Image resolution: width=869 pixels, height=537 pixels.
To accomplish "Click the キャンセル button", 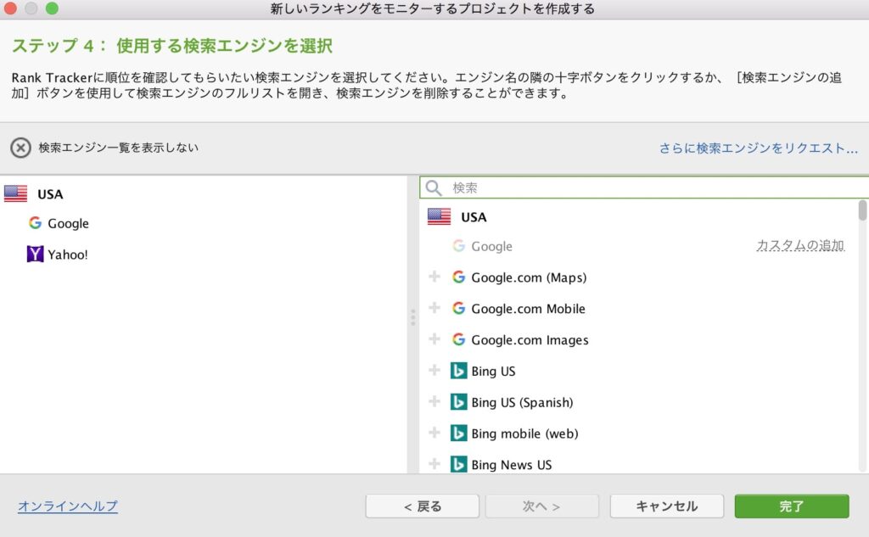I will point(667,506).
